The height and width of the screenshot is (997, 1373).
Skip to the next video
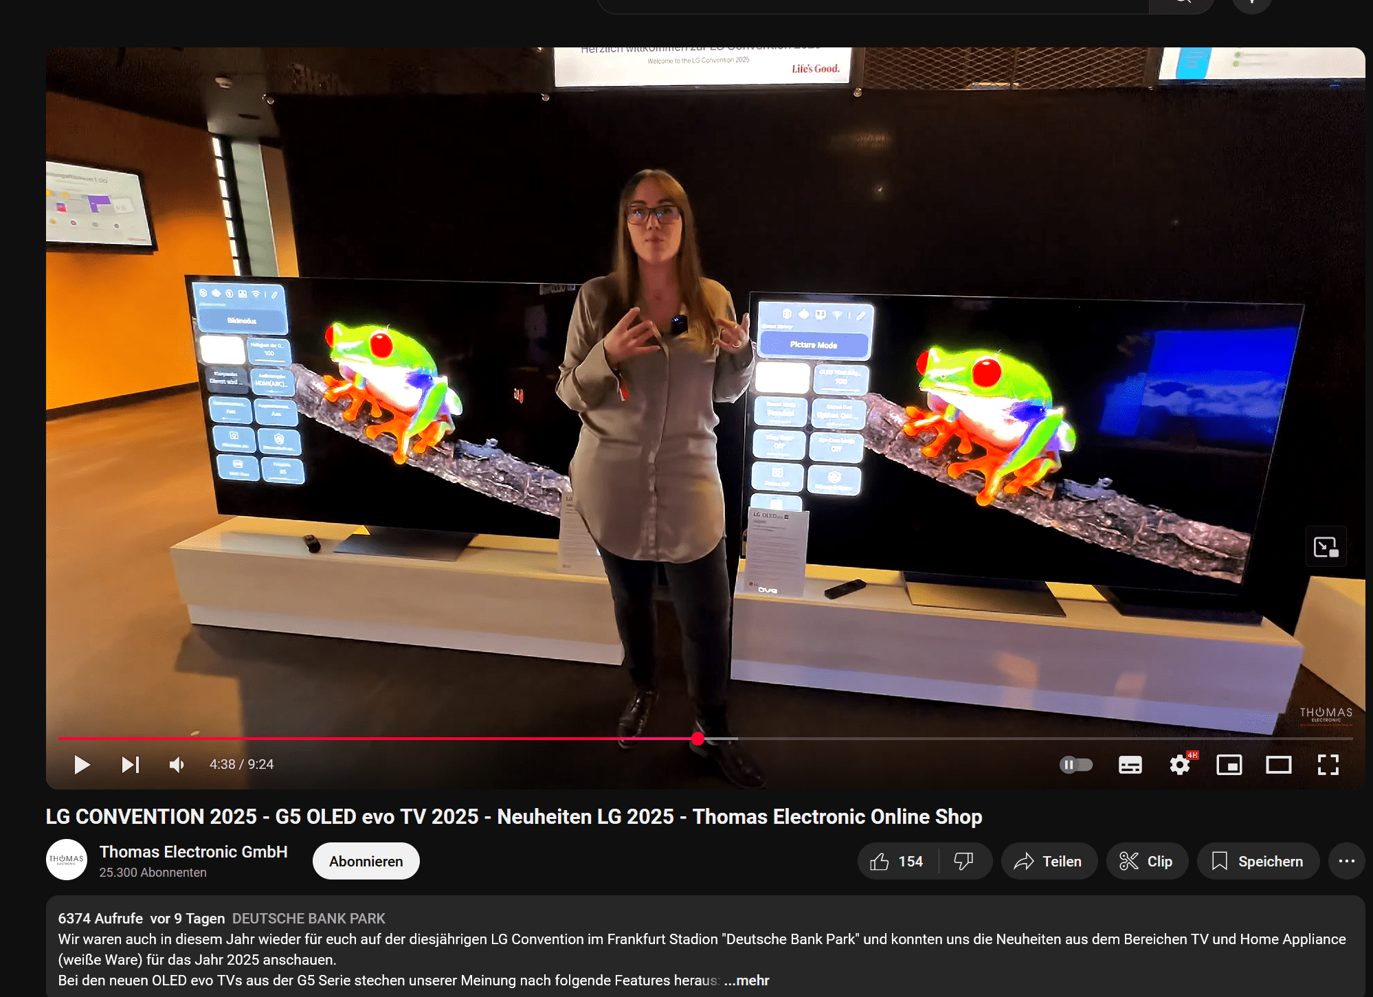pos(131,764)
